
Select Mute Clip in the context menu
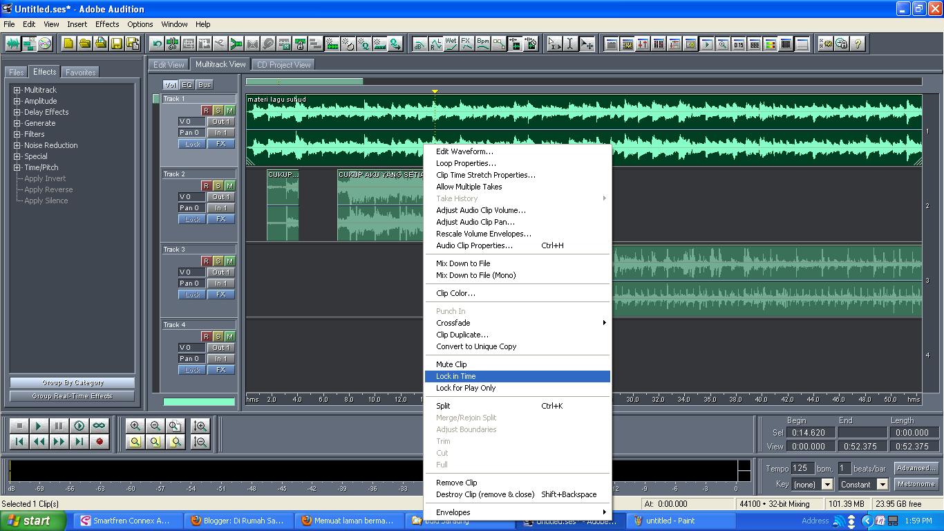518,364
